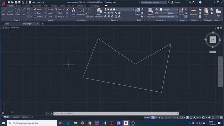Open the Measure tool
224x126 pixels.
point(194,12)
